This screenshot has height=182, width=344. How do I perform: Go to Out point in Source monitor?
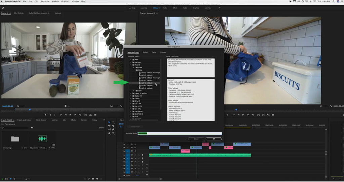(x=80, y=115)
